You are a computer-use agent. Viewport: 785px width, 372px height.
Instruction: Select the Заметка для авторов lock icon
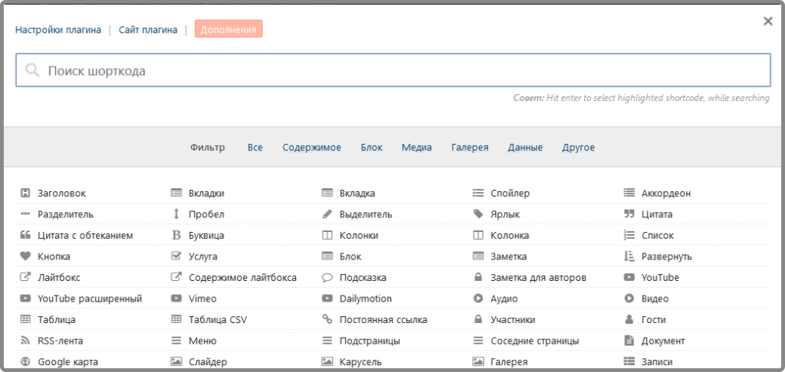(478, 278)
